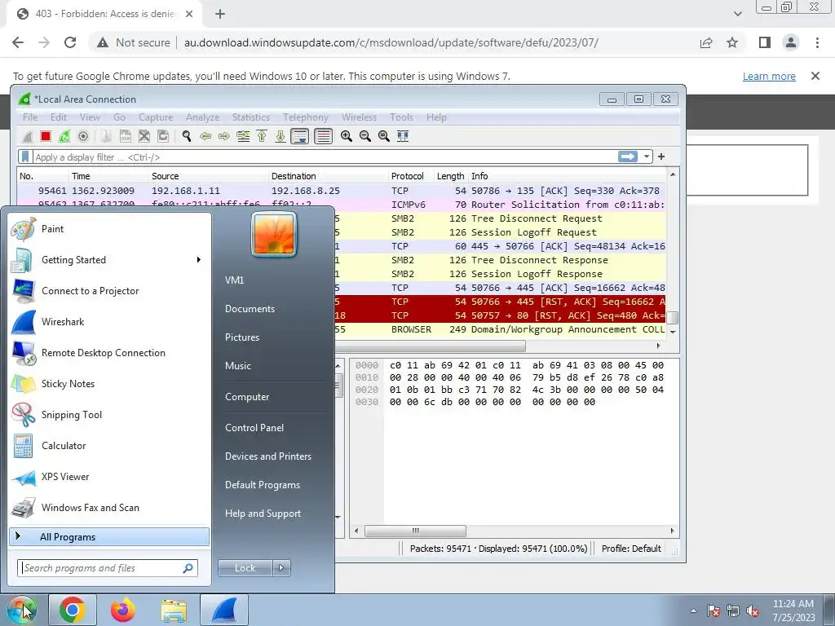Viewport: 835px width, 626px height.
Task: Expand the Getting Started submenu arrow
Action: (x=199, y=260)
